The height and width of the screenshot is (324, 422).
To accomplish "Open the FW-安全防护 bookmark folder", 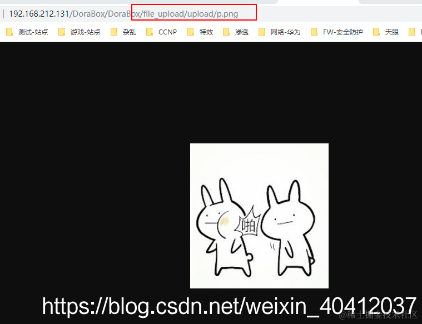I will (336, 32).
